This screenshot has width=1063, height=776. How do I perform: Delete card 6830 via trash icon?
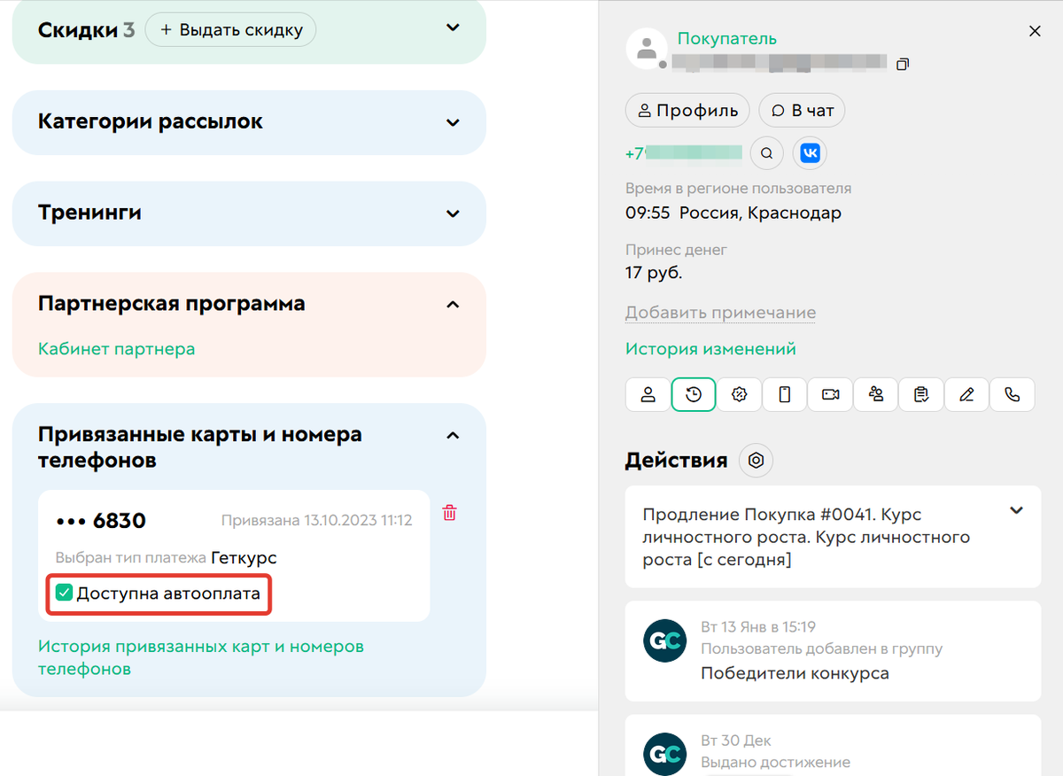449,512
